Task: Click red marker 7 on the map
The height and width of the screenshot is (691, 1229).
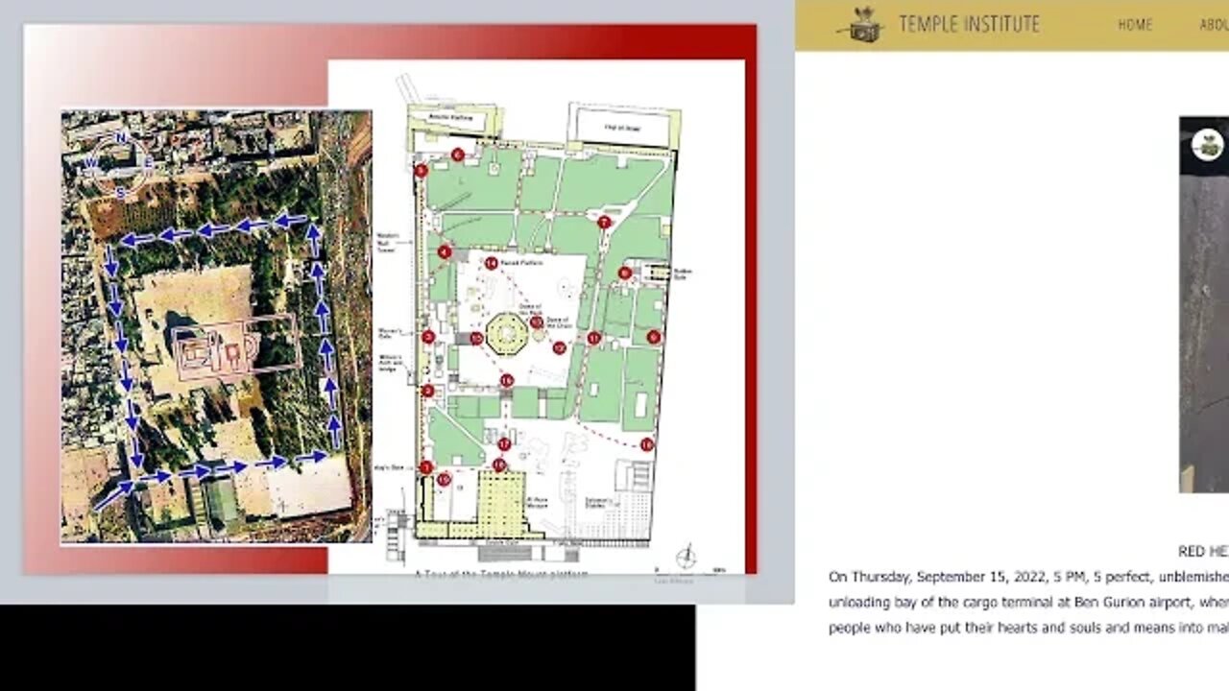Action: [604, 223]
